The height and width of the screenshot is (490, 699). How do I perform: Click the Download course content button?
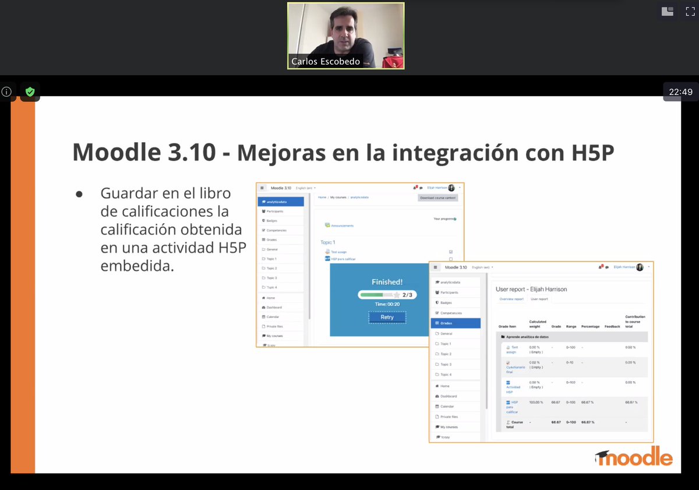tap(437, 198)
